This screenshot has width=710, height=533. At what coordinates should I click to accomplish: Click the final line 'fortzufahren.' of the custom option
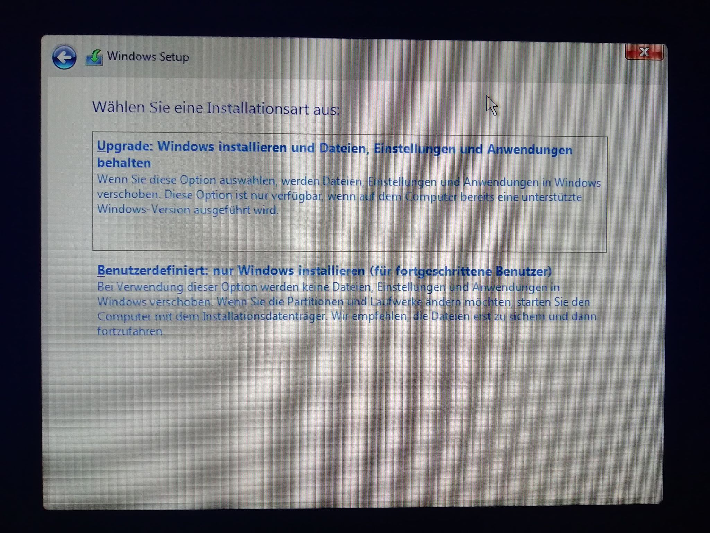click(x=131, y=331)
